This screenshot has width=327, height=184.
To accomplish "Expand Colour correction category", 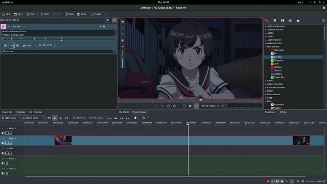I will 265,84.
